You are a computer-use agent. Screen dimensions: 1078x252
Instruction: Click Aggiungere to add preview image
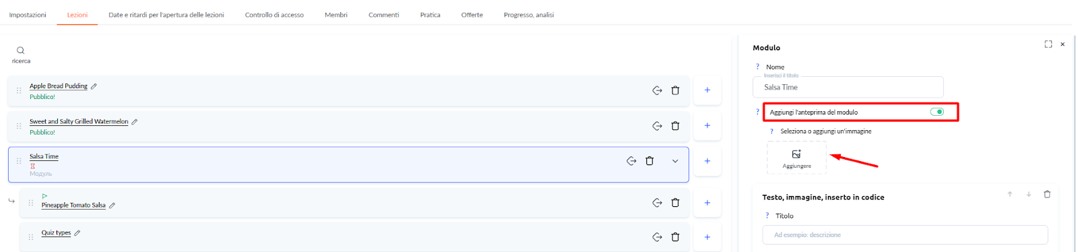(796, 158)
